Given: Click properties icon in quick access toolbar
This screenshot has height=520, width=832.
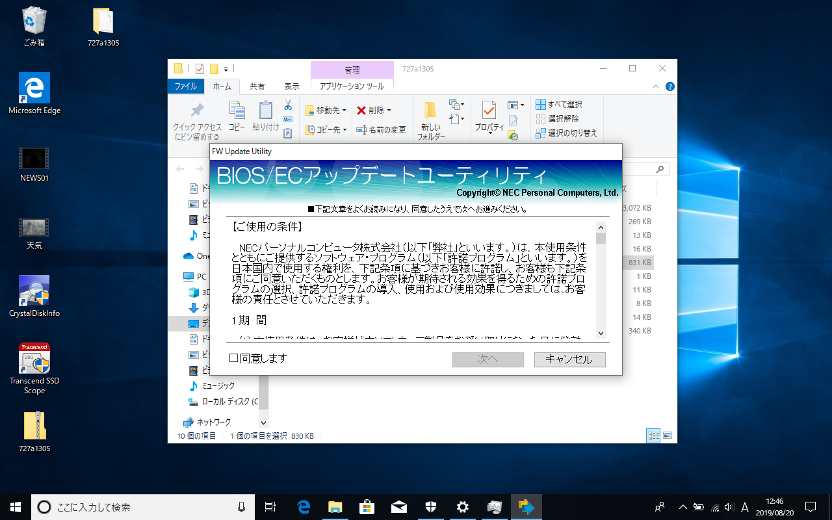Looking at the screenshot, I should pyautogui.click(x=200, y=69).
